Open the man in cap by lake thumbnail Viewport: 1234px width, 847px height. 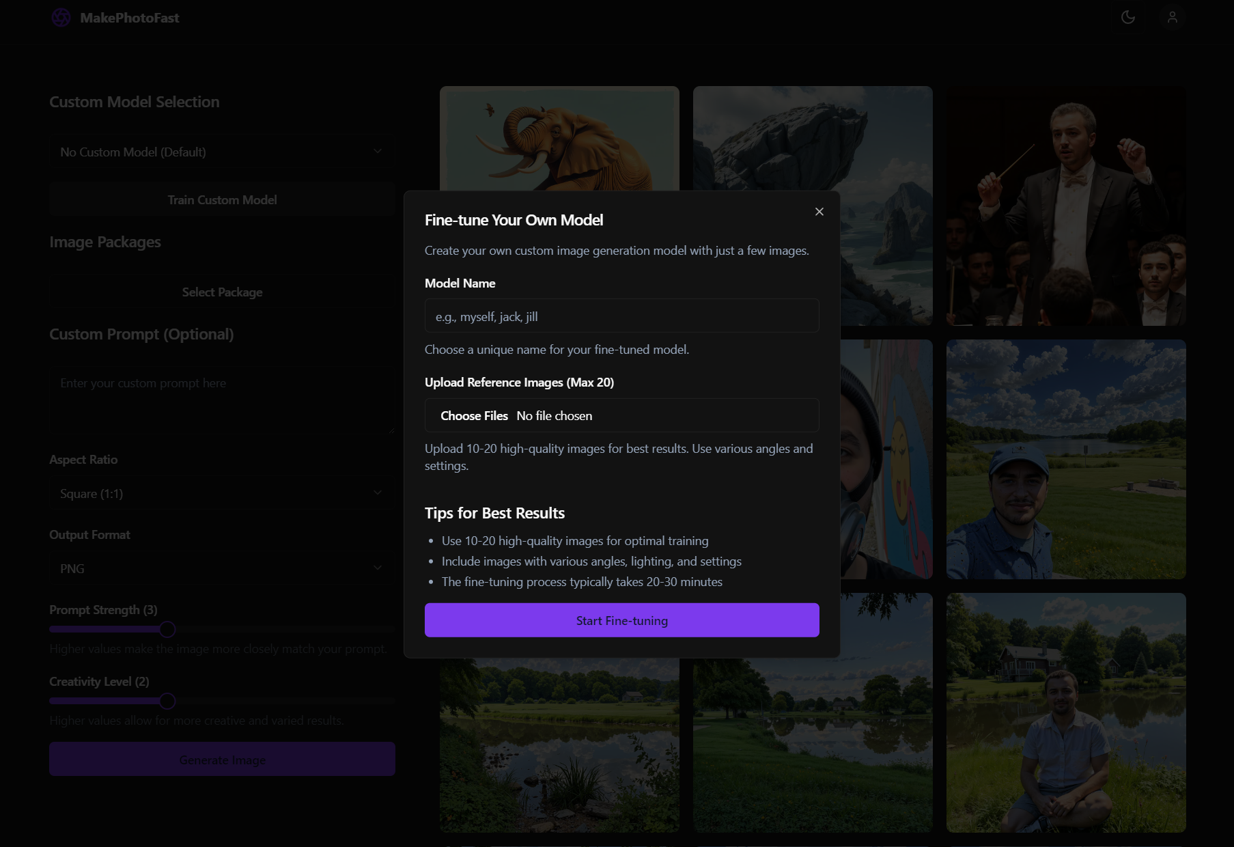click(x=1066, y=459)
